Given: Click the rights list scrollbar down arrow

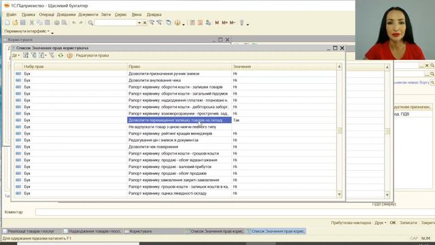Looking at the screenshot, I should (x=339, y=195).
